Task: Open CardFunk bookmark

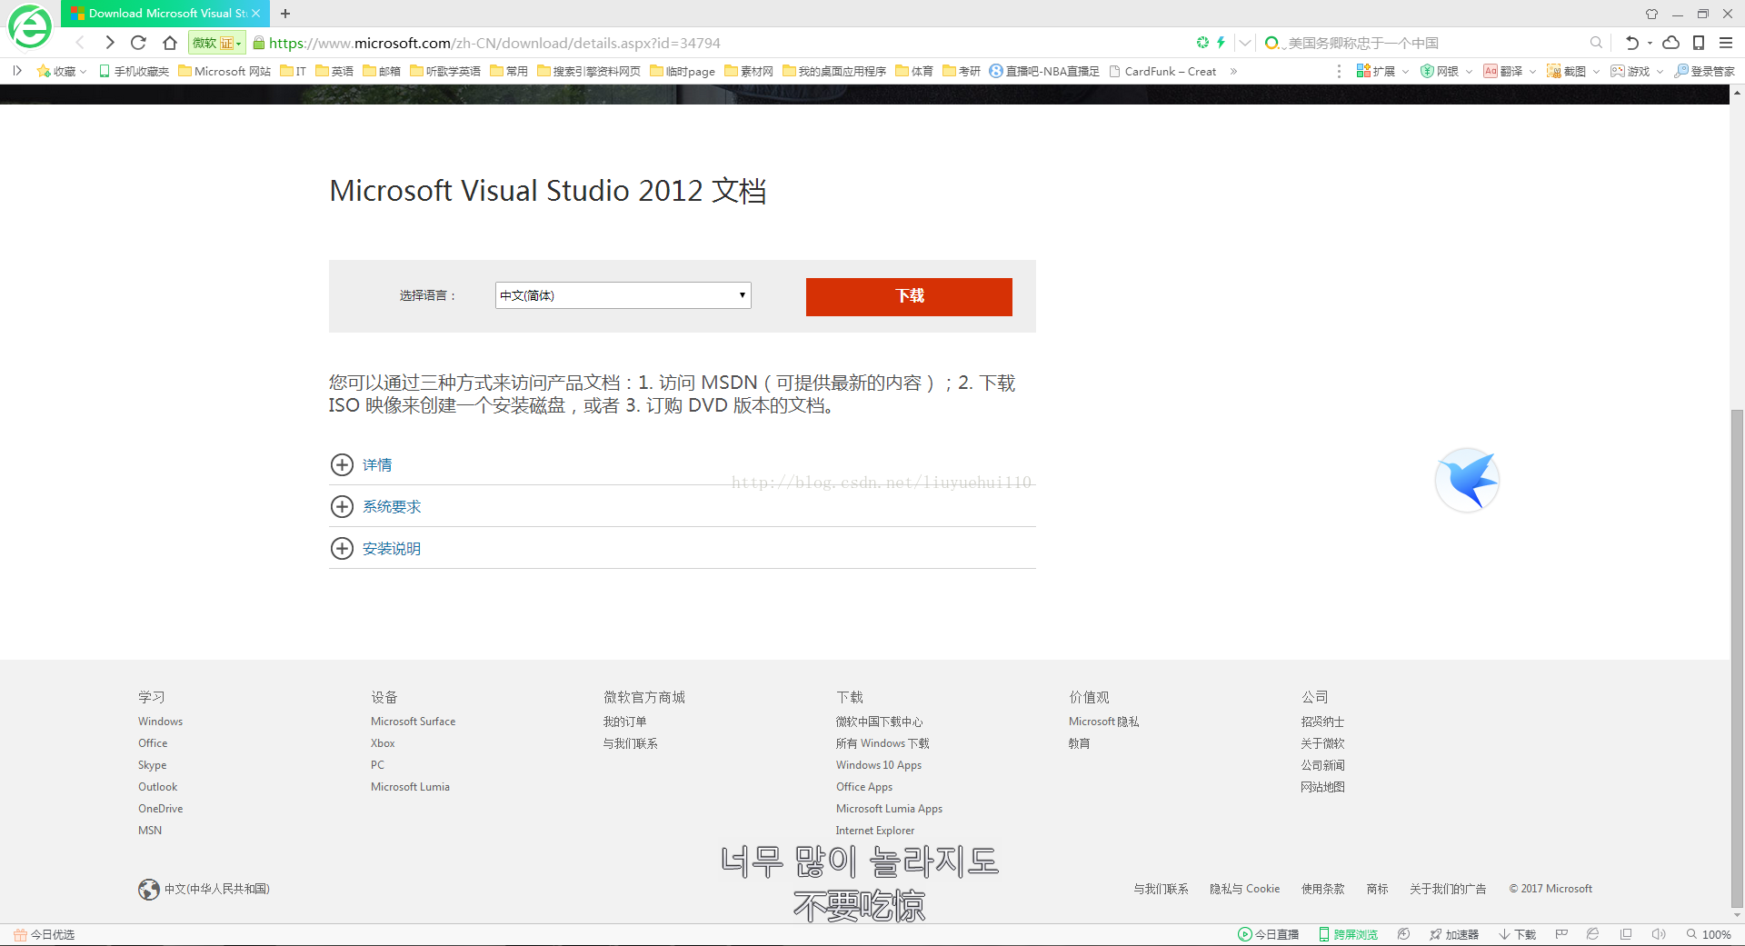Action: coord(1162,71)
